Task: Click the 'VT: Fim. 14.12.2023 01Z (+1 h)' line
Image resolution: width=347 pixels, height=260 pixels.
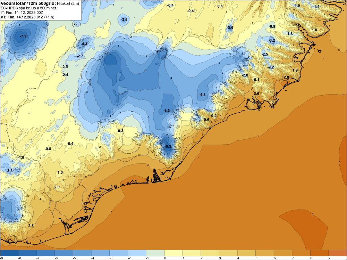Action: click(27, 17)
